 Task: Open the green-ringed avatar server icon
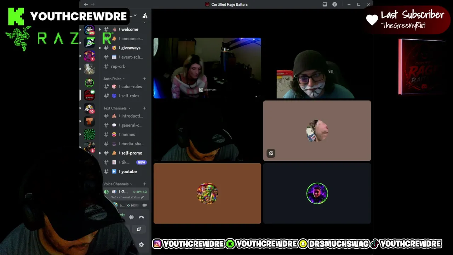[x=90, y=83]
